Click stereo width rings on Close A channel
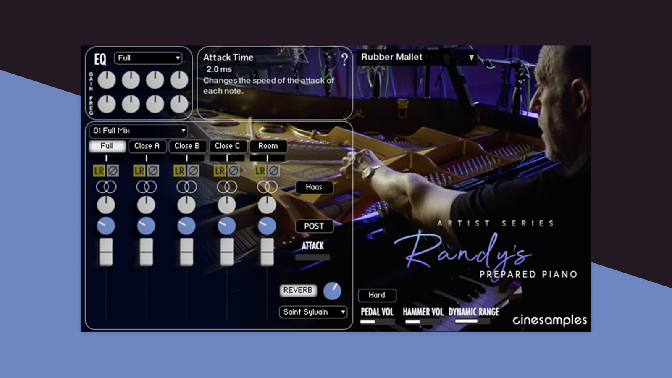The height and width of the screenshot is (378, 672). click(146, 187)
